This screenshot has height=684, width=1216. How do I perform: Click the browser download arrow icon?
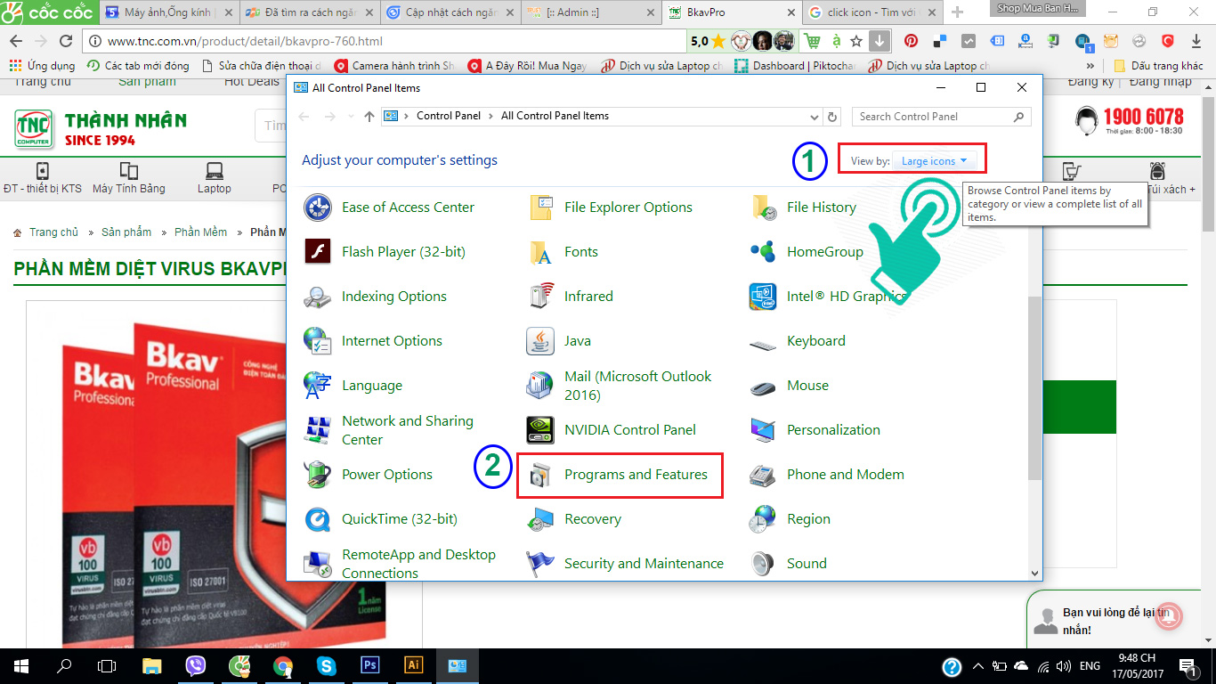pyautogui.click(x=879, y=41)
